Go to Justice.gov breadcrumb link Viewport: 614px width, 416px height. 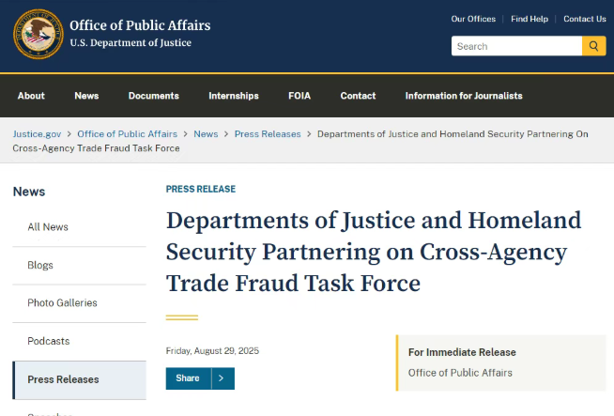coord(37,134)
